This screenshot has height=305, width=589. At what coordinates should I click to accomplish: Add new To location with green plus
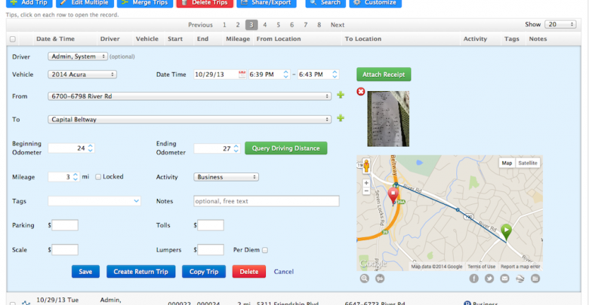[x=341, y=118]
